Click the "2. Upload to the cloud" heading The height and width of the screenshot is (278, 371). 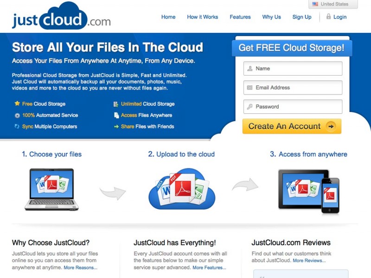(181, 155)
